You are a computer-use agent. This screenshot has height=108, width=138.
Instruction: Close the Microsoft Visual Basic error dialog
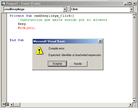coord(100,41)
